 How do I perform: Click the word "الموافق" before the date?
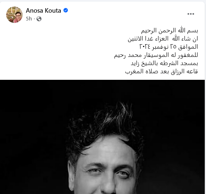tap(188, 47)
